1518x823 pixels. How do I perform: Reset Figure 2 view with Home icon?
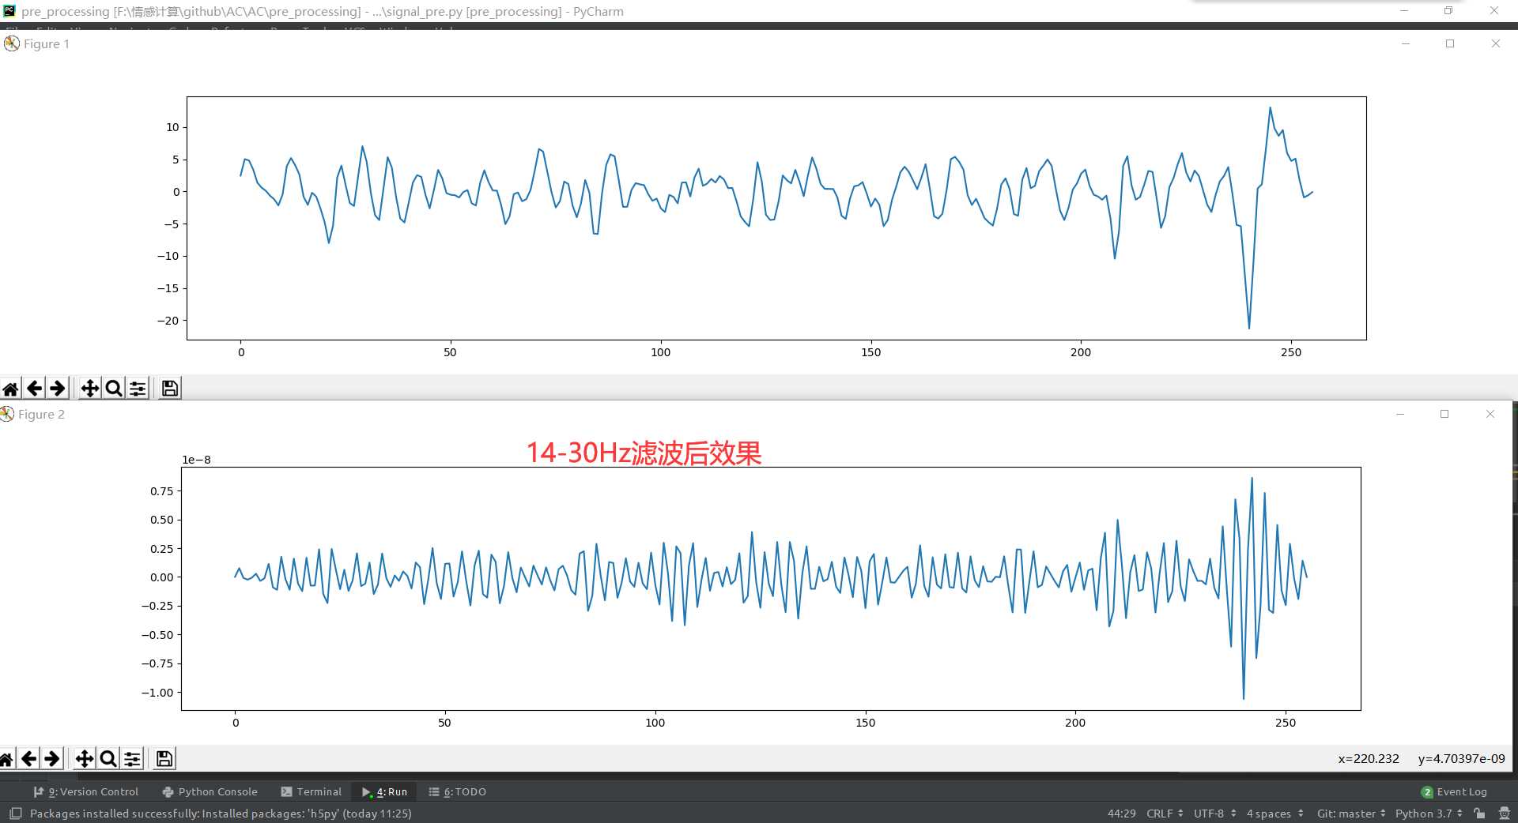6,759
